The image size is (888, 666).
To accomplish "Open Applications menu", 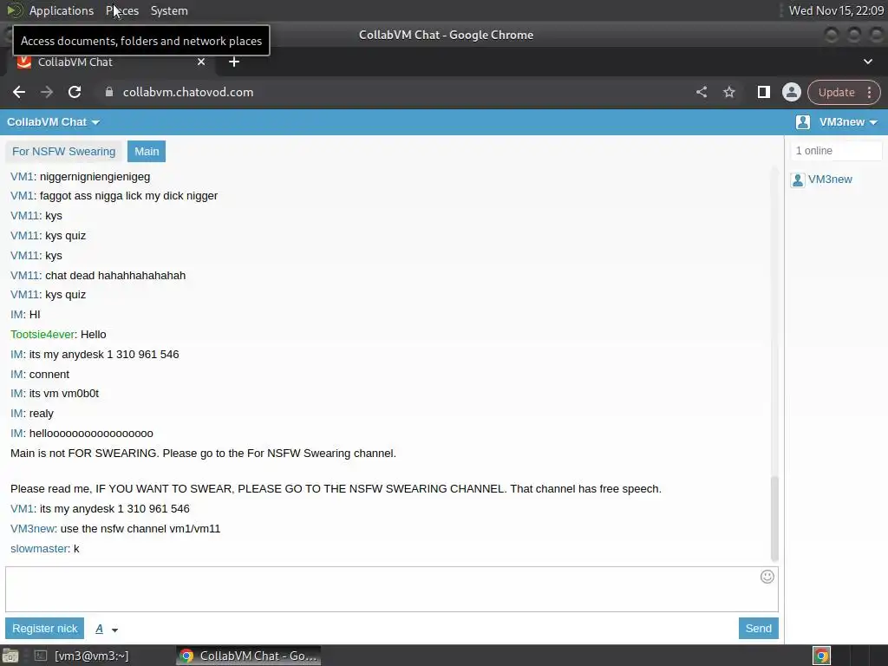I will (x=62, y=10).
